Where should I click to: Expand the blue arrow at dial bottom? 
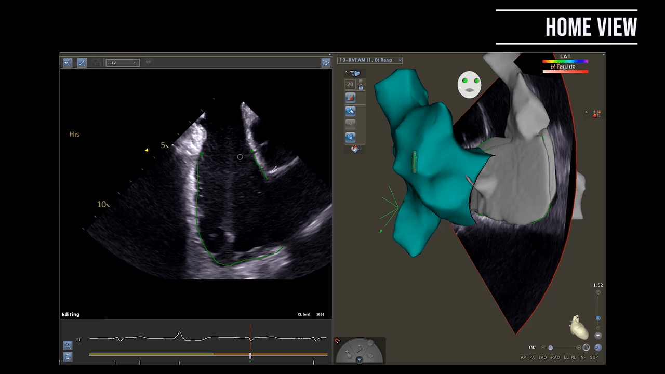[360, 359]
